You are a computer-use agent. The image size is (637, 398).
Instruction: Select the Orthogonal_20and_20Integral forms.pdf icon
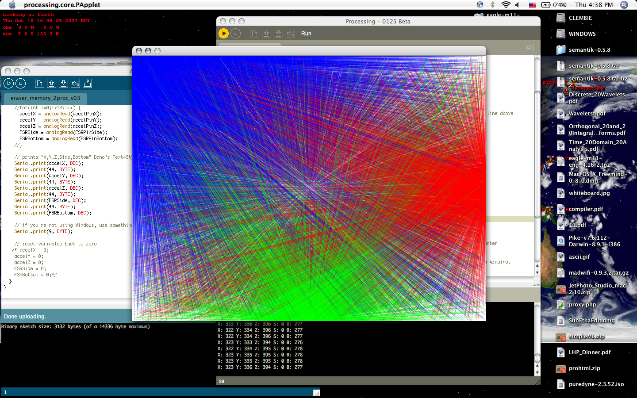coord(561,130)
